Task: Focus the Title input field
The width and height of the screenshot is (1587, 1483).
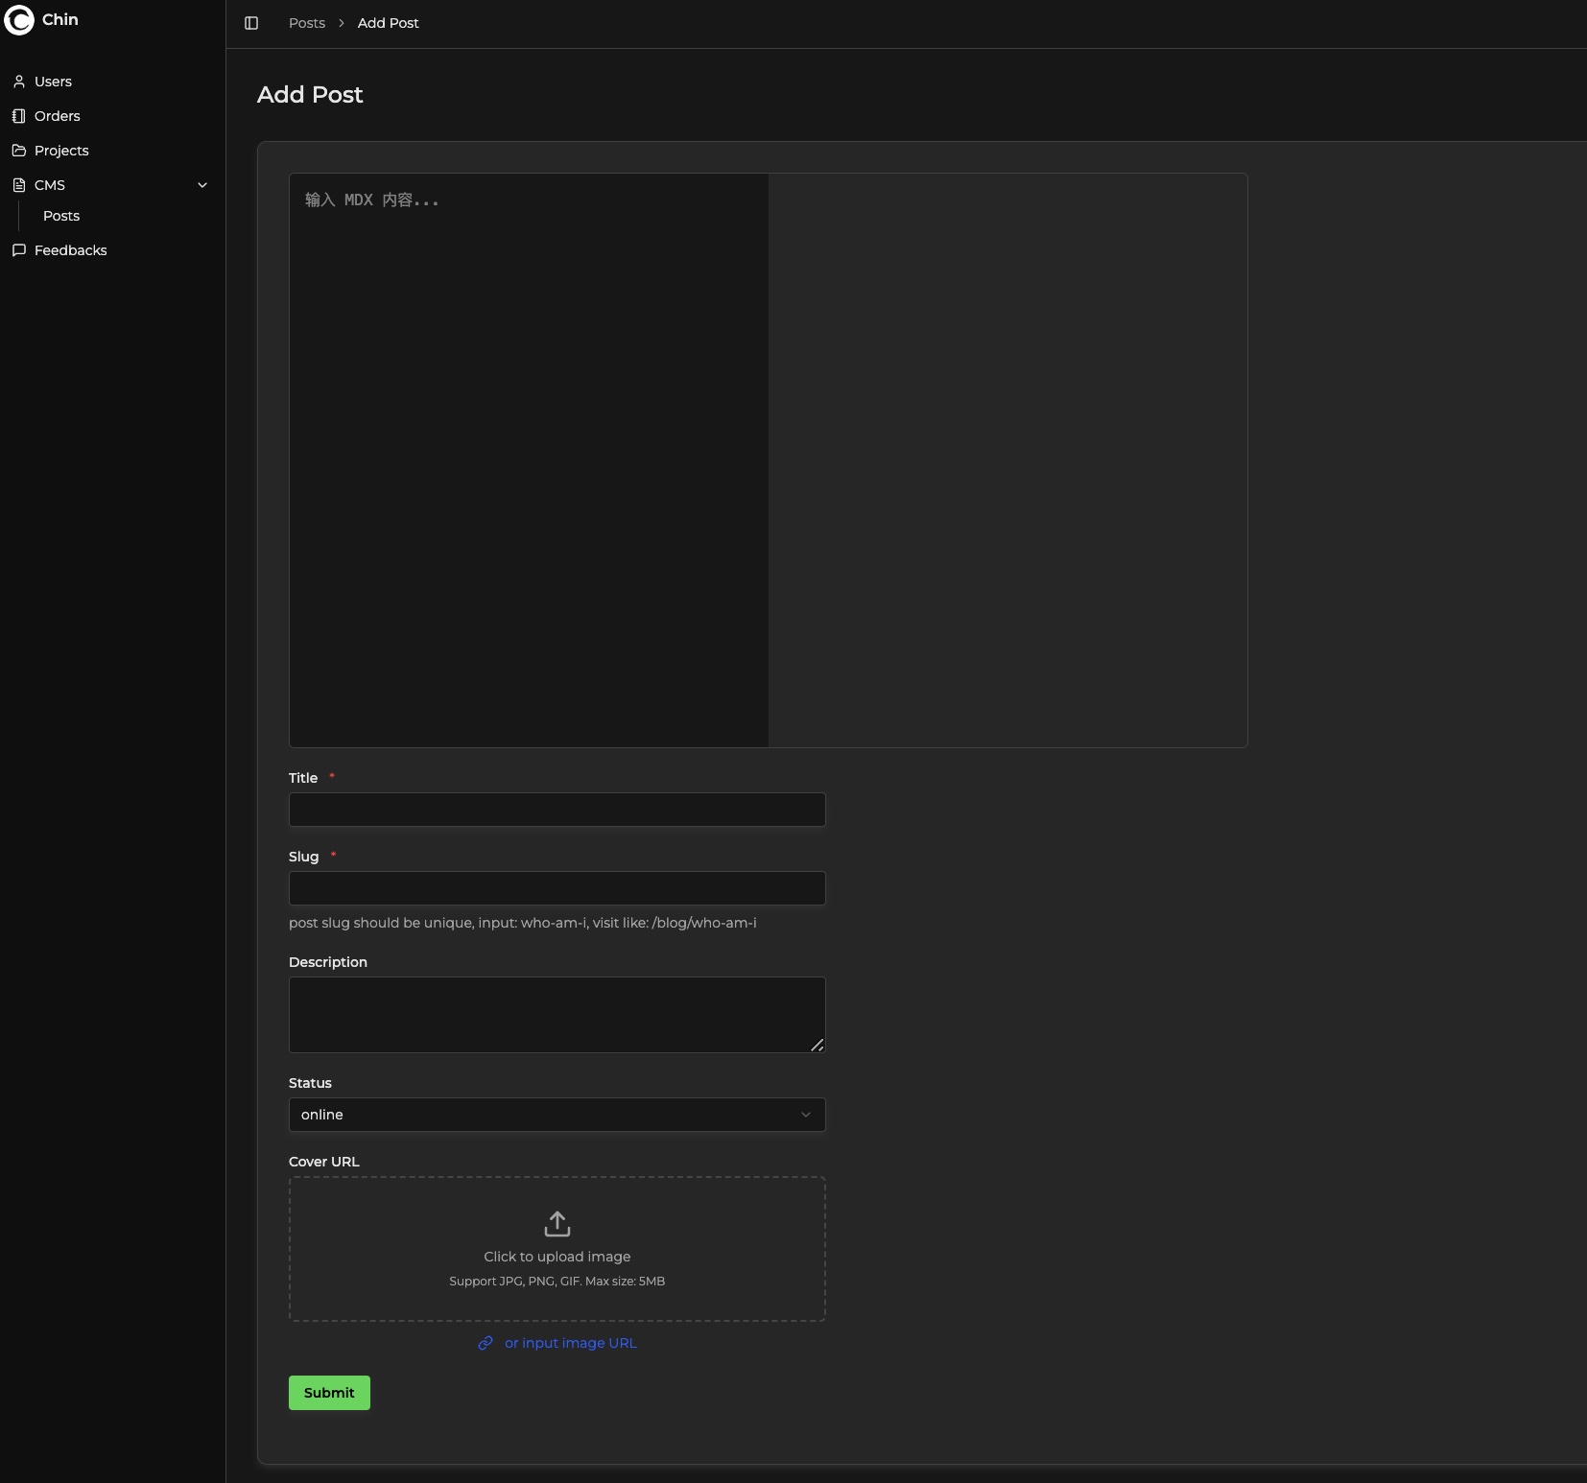Action: point(557,810)
